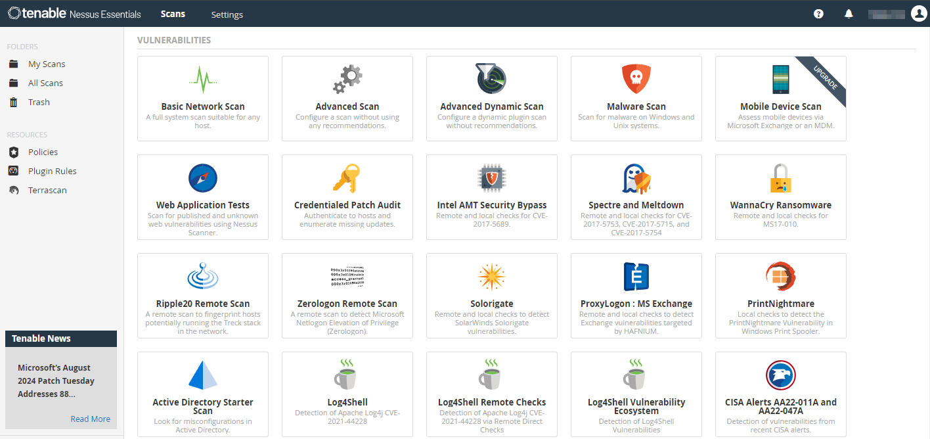Click 'A full system scan suitable' description

click(x=203, y=121)
